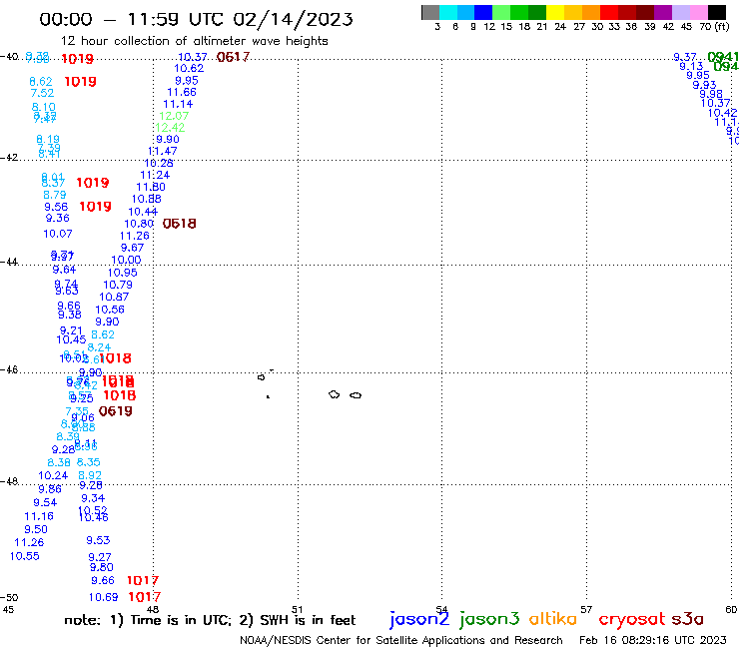739x649 pixels.
Task: Select the 11.14 reading
Action: point(178,104)
